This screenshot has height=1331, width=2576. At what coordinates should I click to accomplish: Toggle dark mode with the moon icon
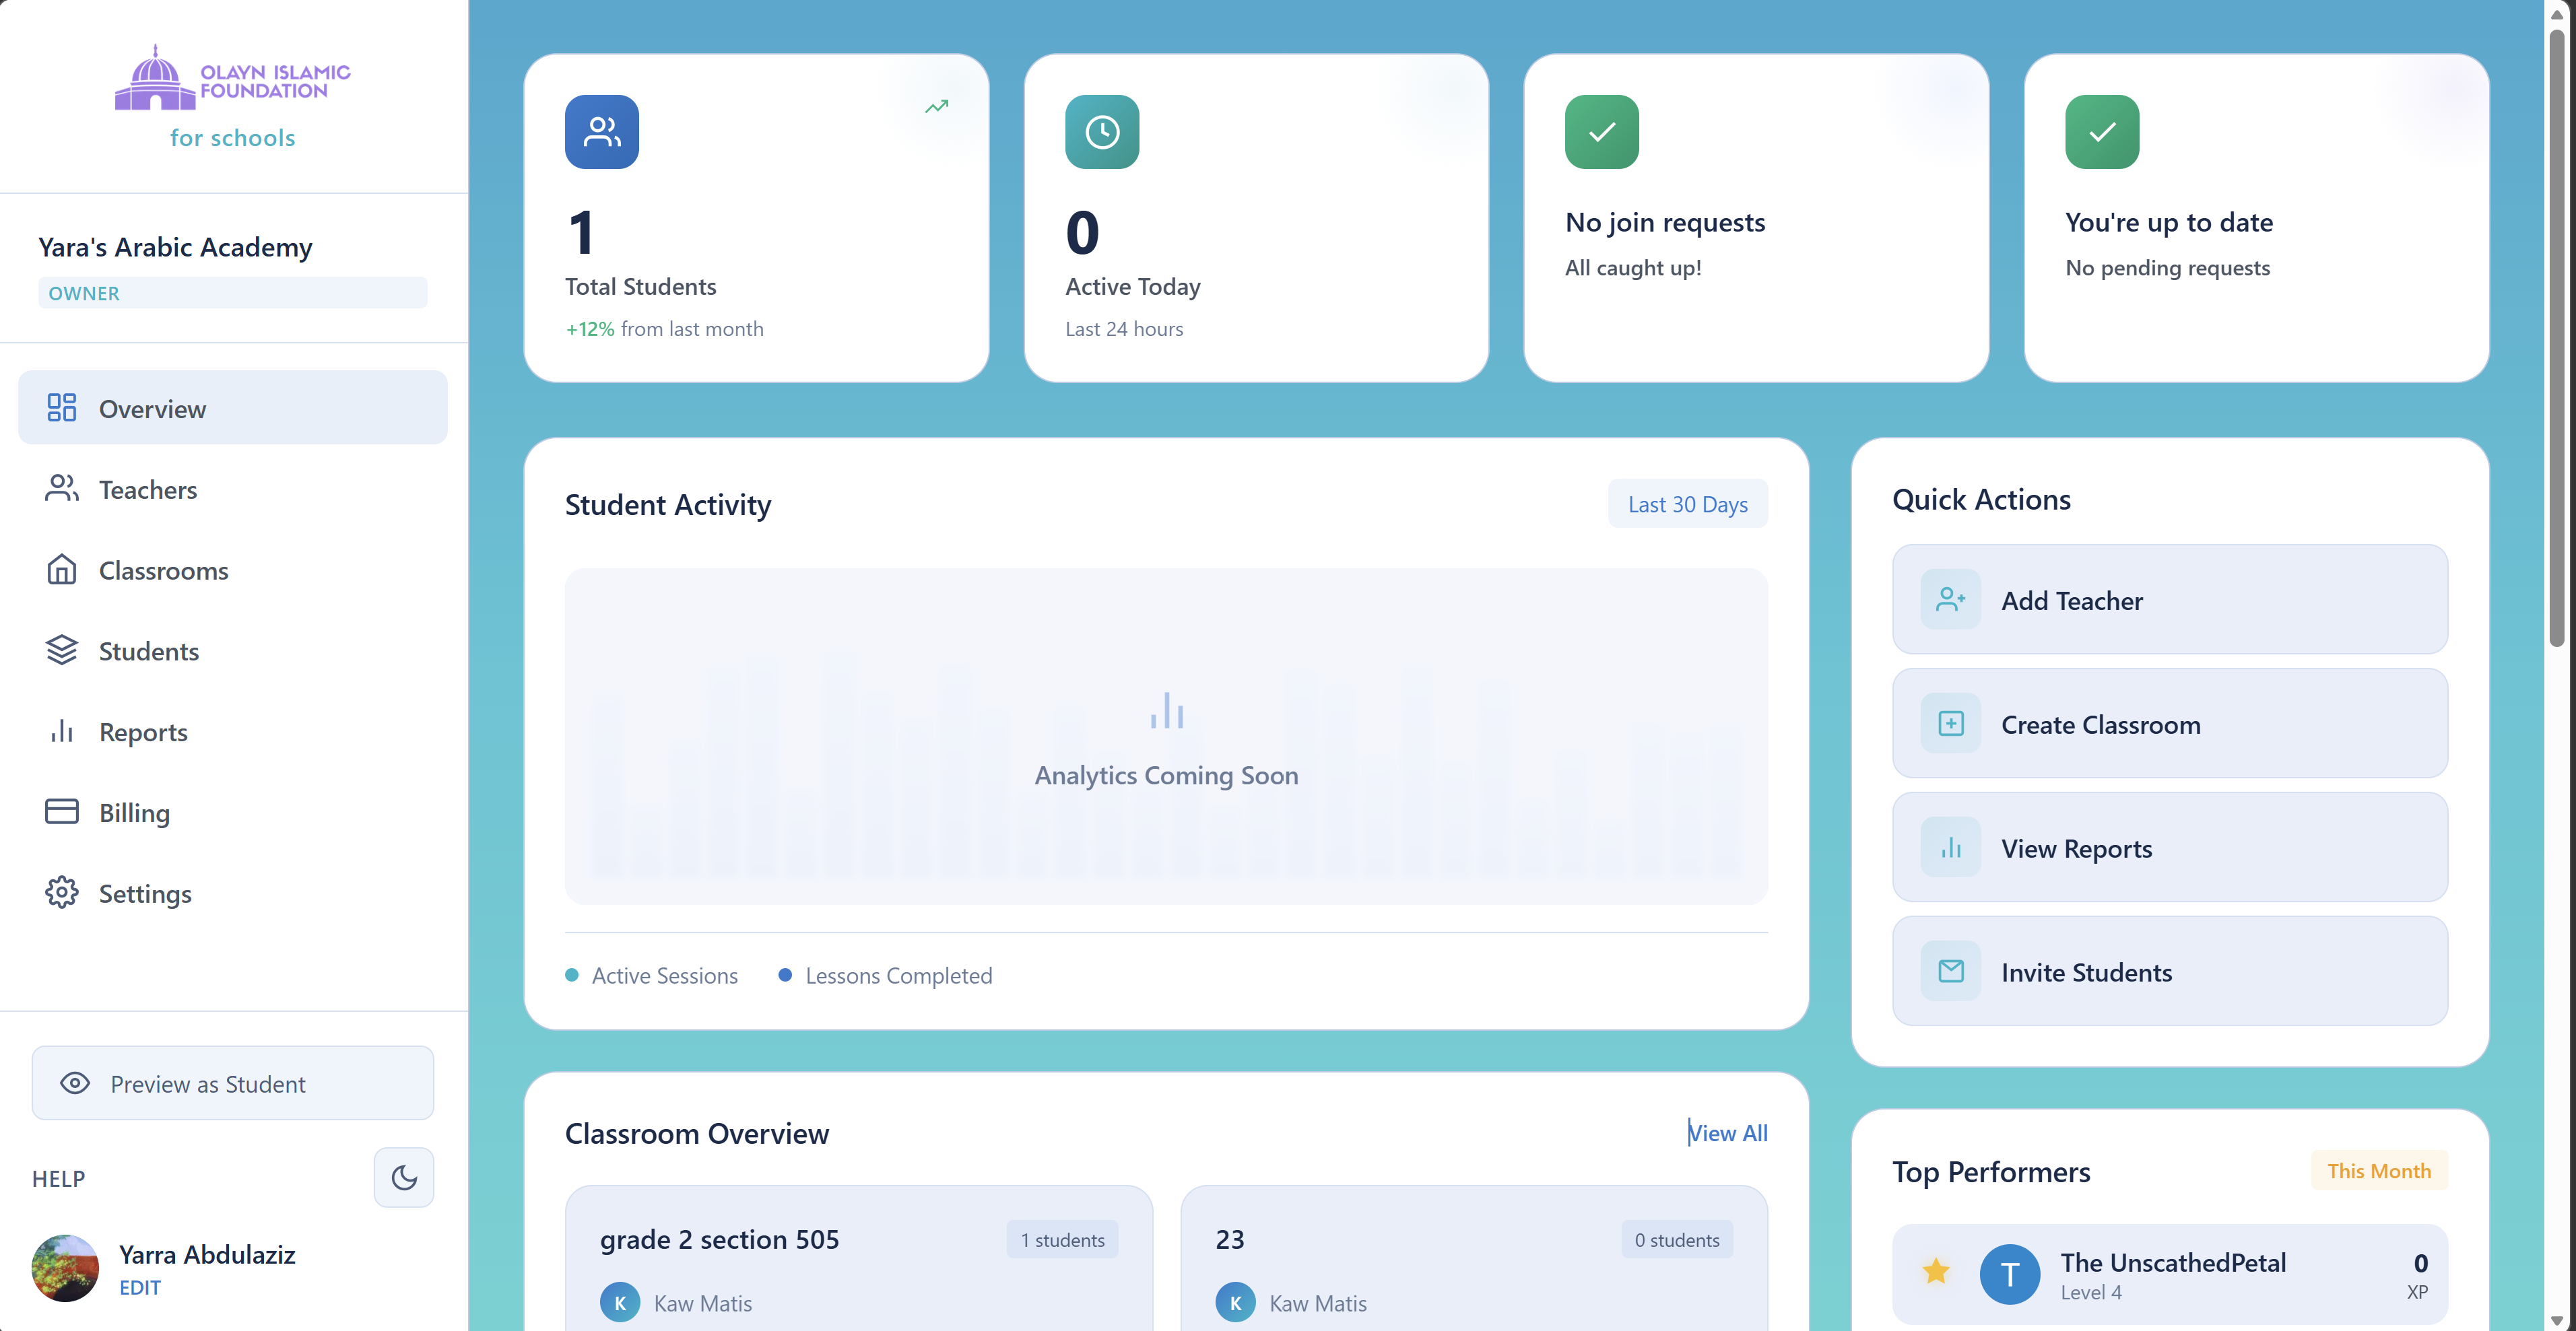tap(404, 1177)
